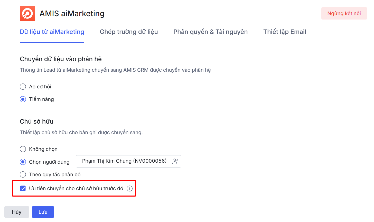Open the Ghép trường dữ liệu tab
374x222 pixels.
129,32
